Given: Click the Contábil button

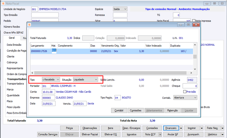Looking at the screenshot, I should 119,110.
